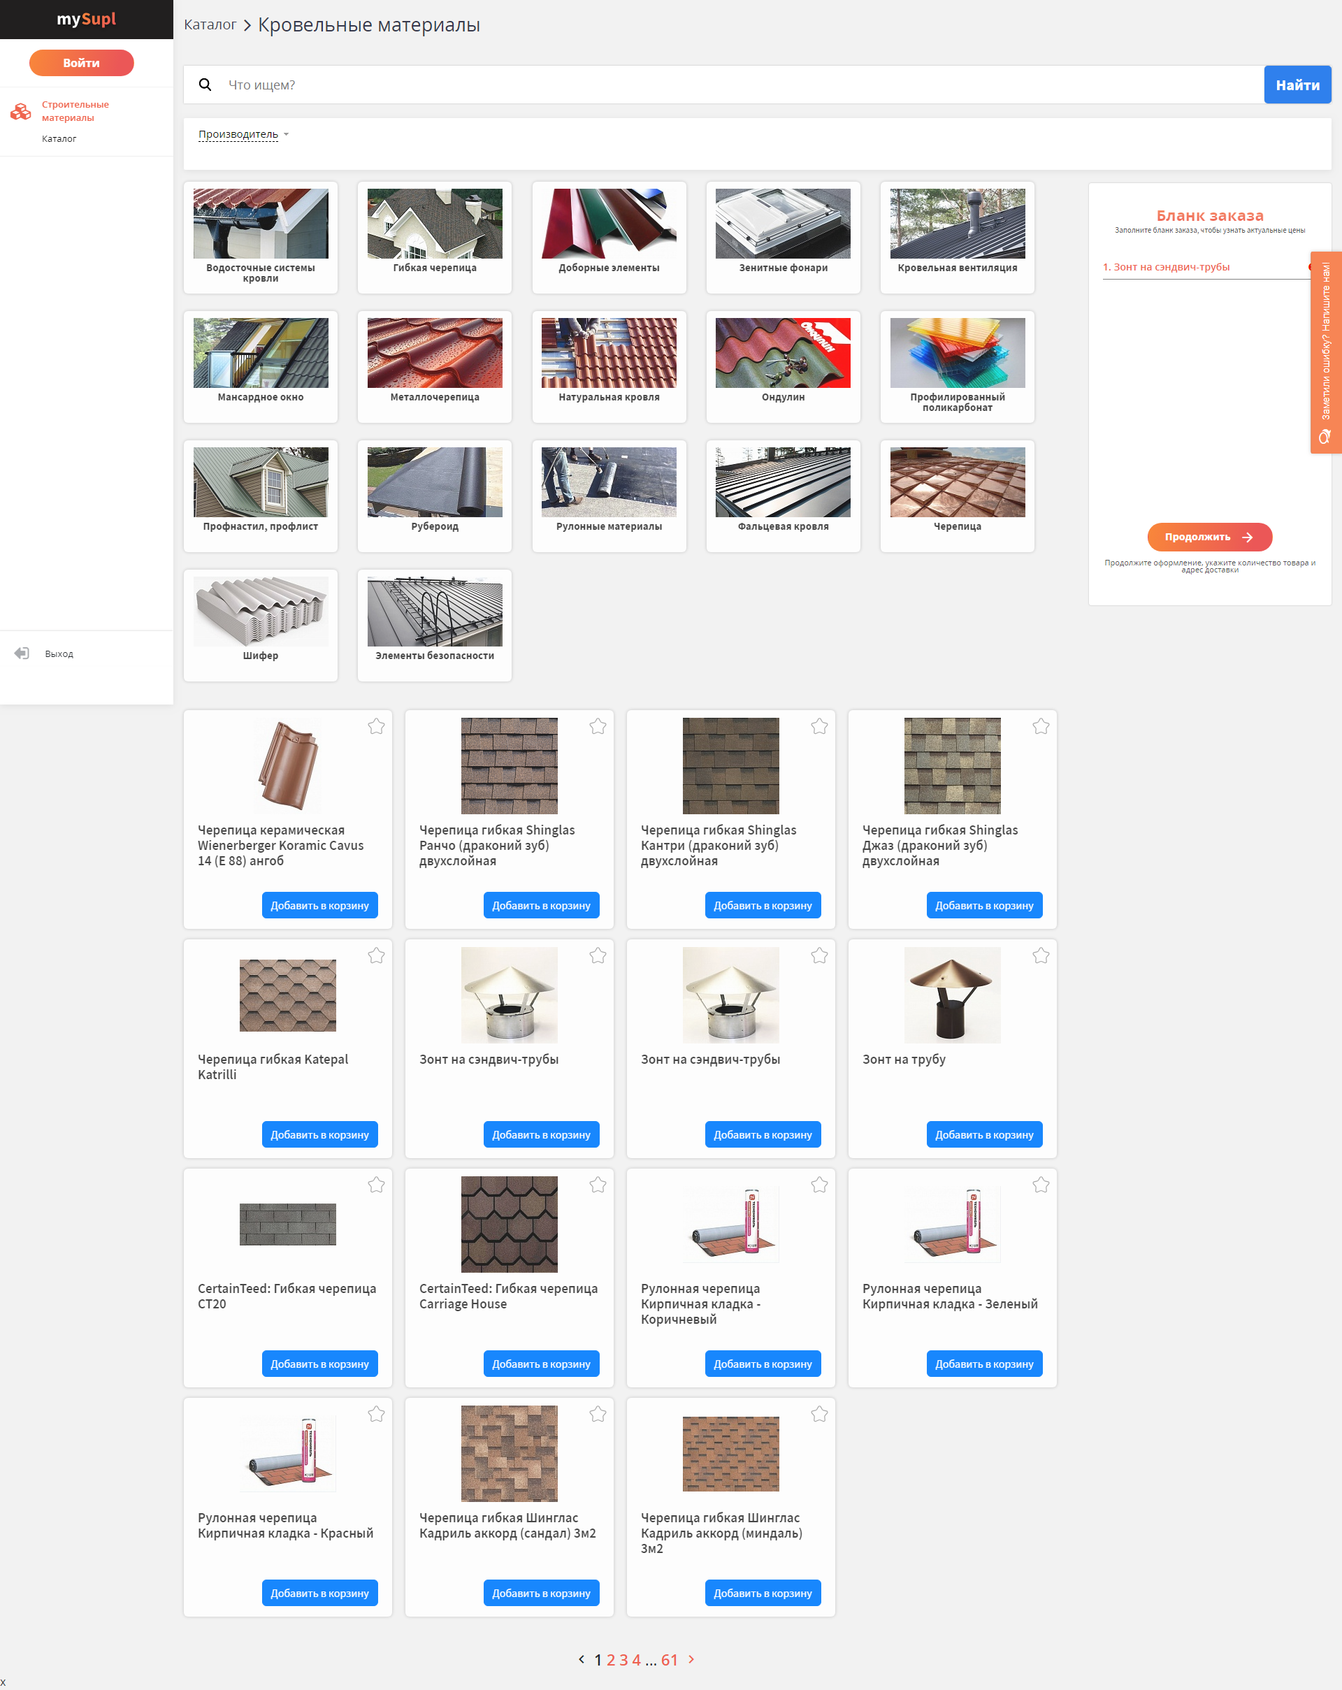Add Wienerberger Koramic Cavus tile to cart
This screenshot has width=1342, height=1690.
click(320, 905)
